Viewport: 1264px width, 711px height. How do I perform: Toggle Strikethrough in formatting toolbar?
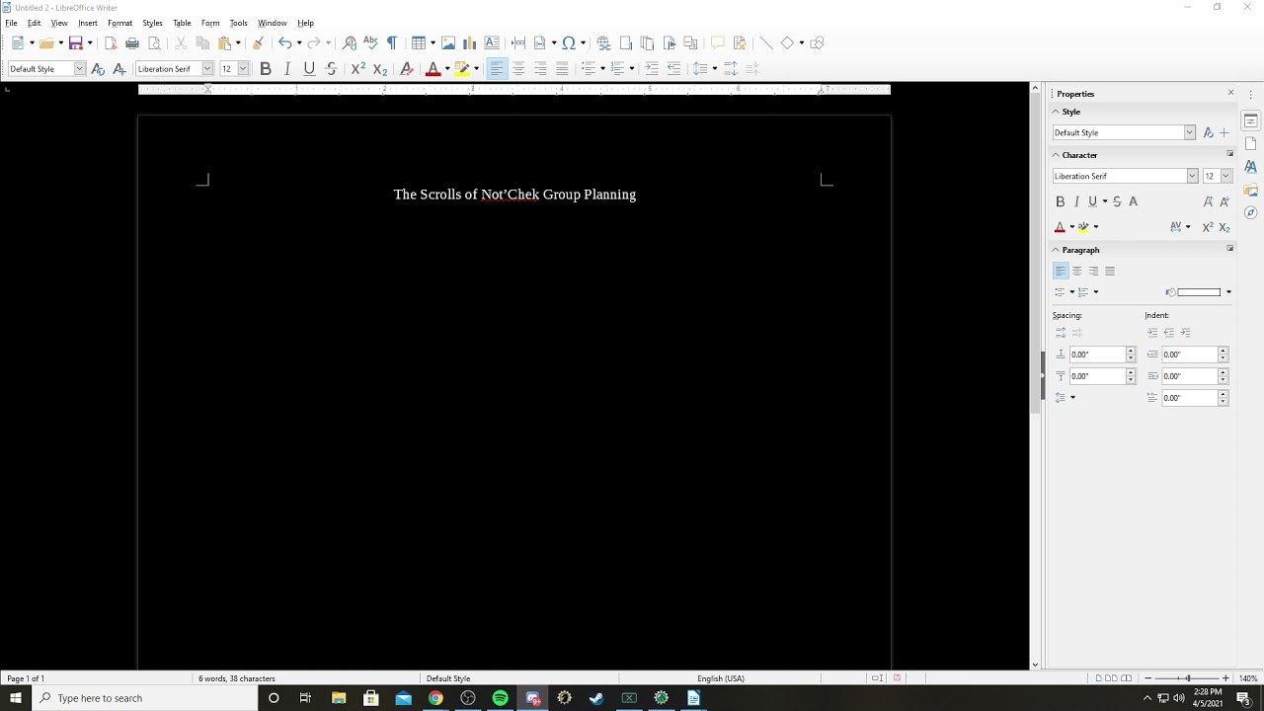[x=331, y=68]
